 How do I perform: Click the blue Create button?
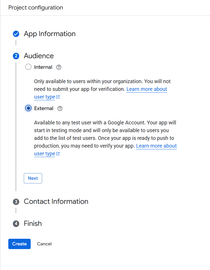[19, 244]
